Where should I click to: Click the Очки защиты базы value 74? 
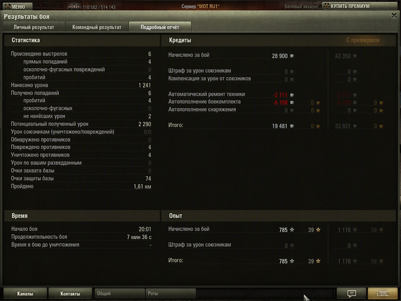point(148,179)
